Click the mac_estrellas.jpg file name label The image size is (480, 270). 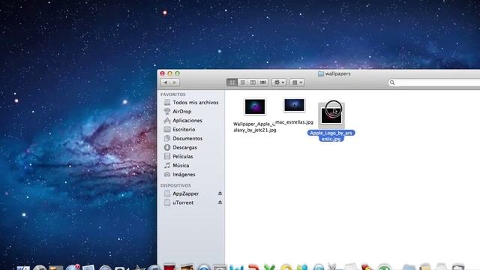295,122
